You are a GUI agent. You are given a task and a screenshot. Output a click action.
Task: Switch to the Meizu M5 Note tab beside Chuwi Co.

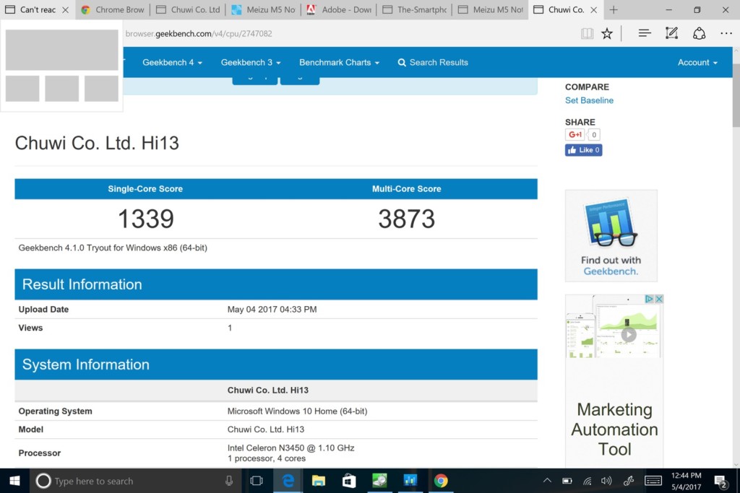click(x=491, y=9)
